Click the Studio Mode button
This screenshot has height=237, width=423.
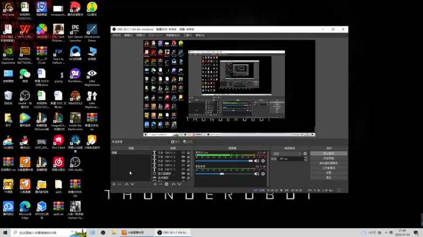click(x=328, y=168)
